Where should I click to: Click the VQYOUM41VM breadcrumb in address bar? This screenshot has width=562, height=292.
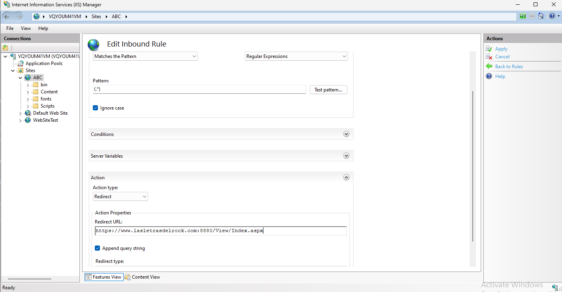tap(65, 17)
